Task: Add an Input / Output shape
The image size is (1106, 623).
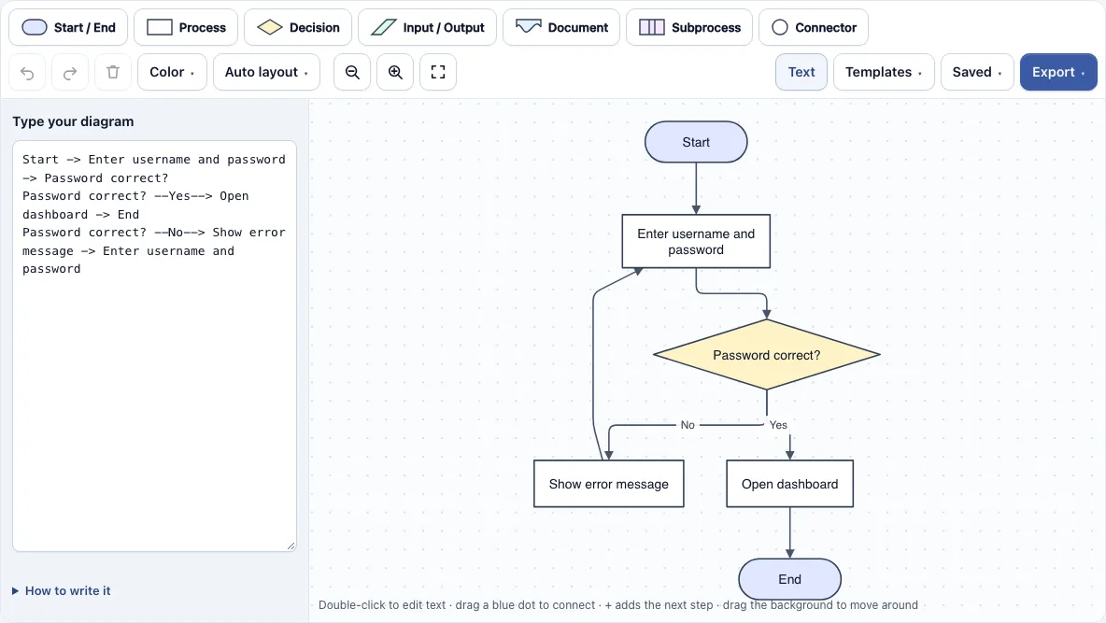Action: click(428, 27)
